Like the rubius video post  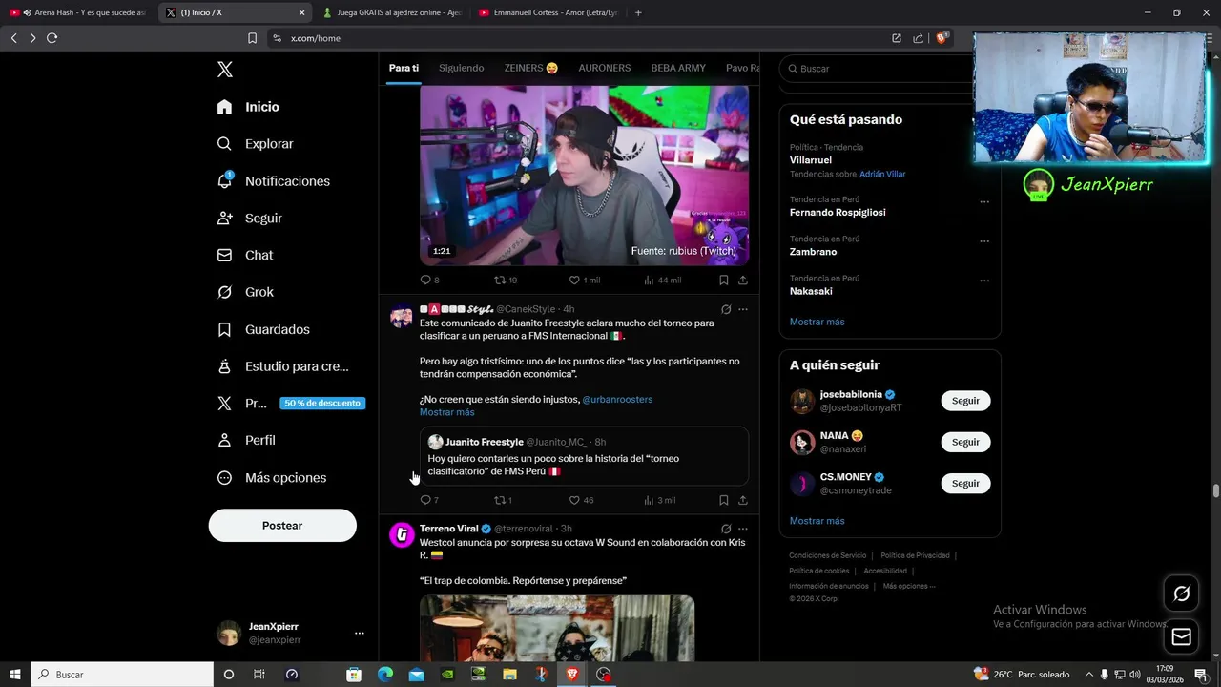coord(584,280)
